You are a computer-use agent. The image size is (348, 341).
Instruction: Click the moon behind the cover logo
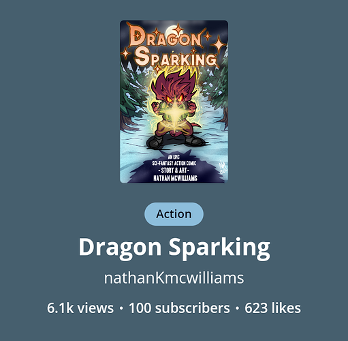[171, 31]
